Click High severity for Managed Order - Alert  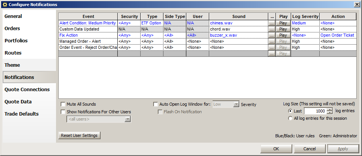coord(305,41)
